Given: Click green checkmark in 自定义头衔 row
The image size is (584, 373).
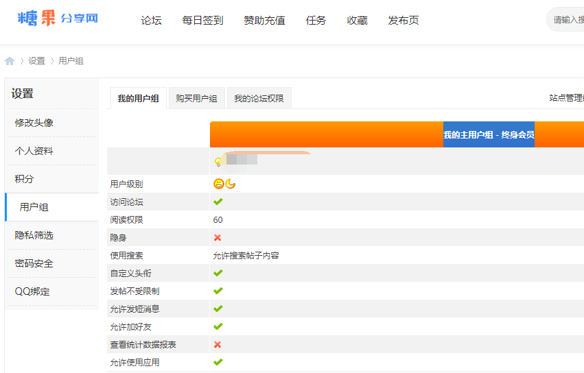Looking at the screenshot, I should point(218,273).
